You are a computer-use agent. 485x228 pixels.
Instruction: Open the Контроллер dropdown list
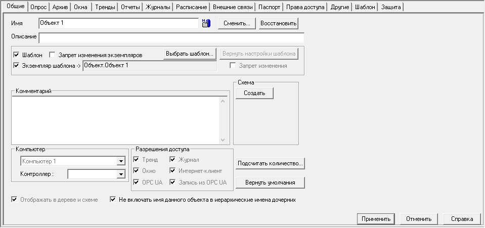pyautogui.click(x=121, y=174)
